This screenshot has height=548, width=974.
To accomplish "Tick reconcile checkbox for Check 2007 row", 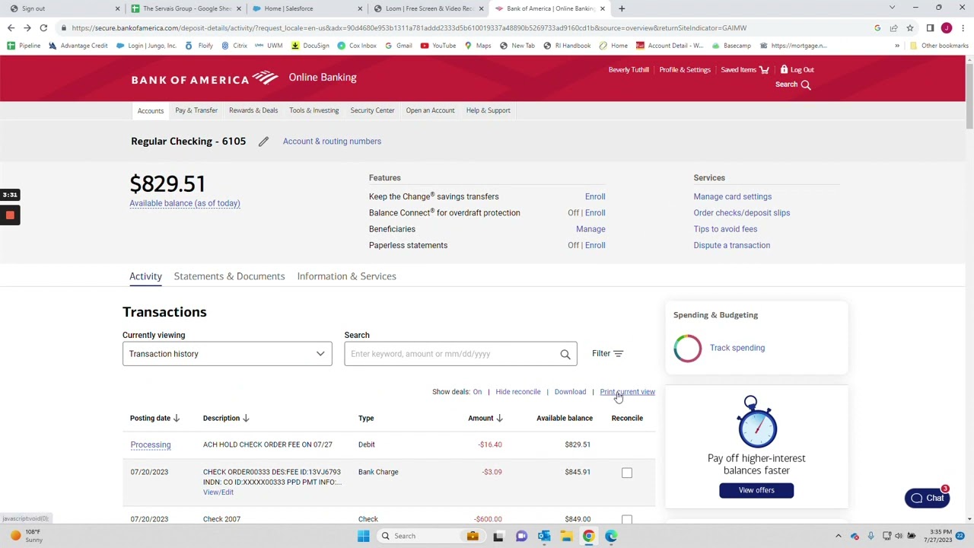I will click(627, 520).
